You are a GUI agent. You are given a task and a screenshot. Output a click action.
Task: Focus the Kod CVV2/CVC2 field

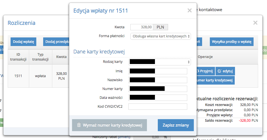click(158, 107)
